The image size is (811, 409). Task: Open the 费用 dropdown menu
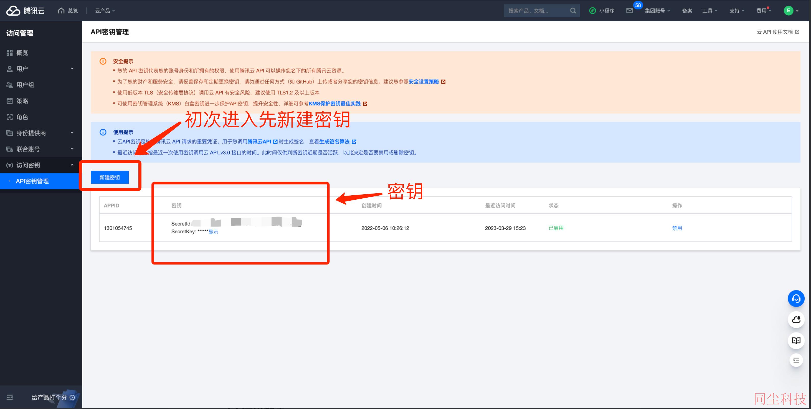tap(764, 11)
